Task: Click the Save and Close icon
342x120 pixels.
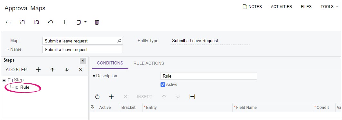Action: pyautogui.click(x=22, y=22)
